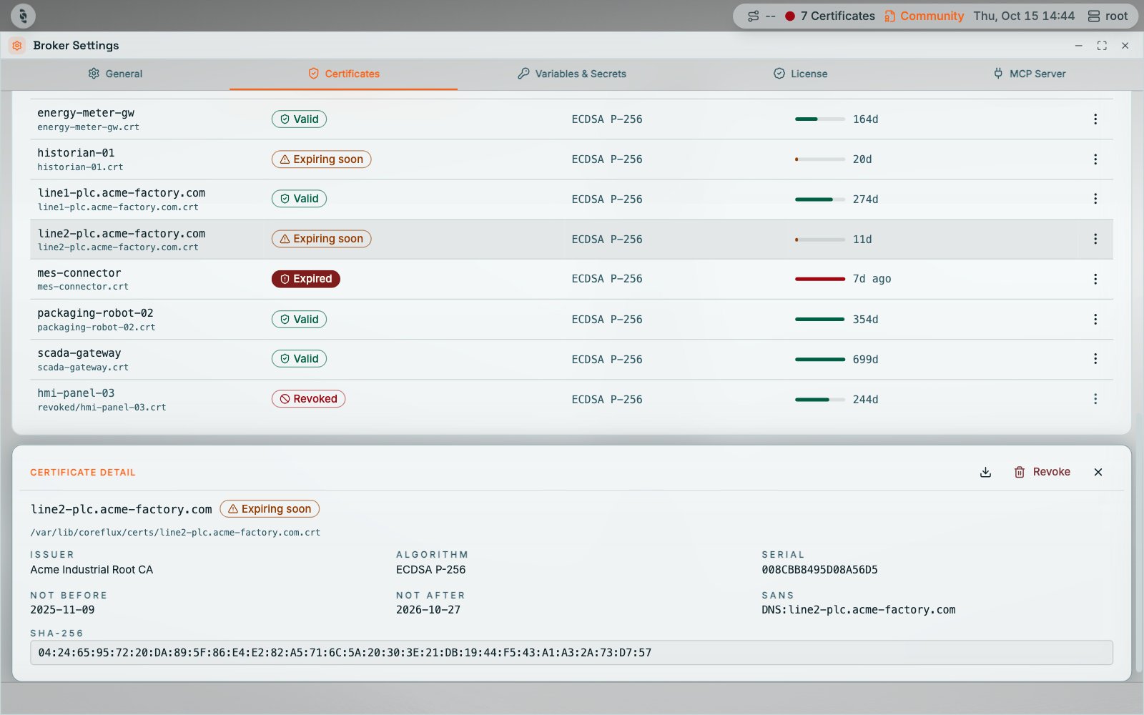Click the Acme Industrial Root CA issuer
Screen dimensions: 1144x715
coord(92,570)
